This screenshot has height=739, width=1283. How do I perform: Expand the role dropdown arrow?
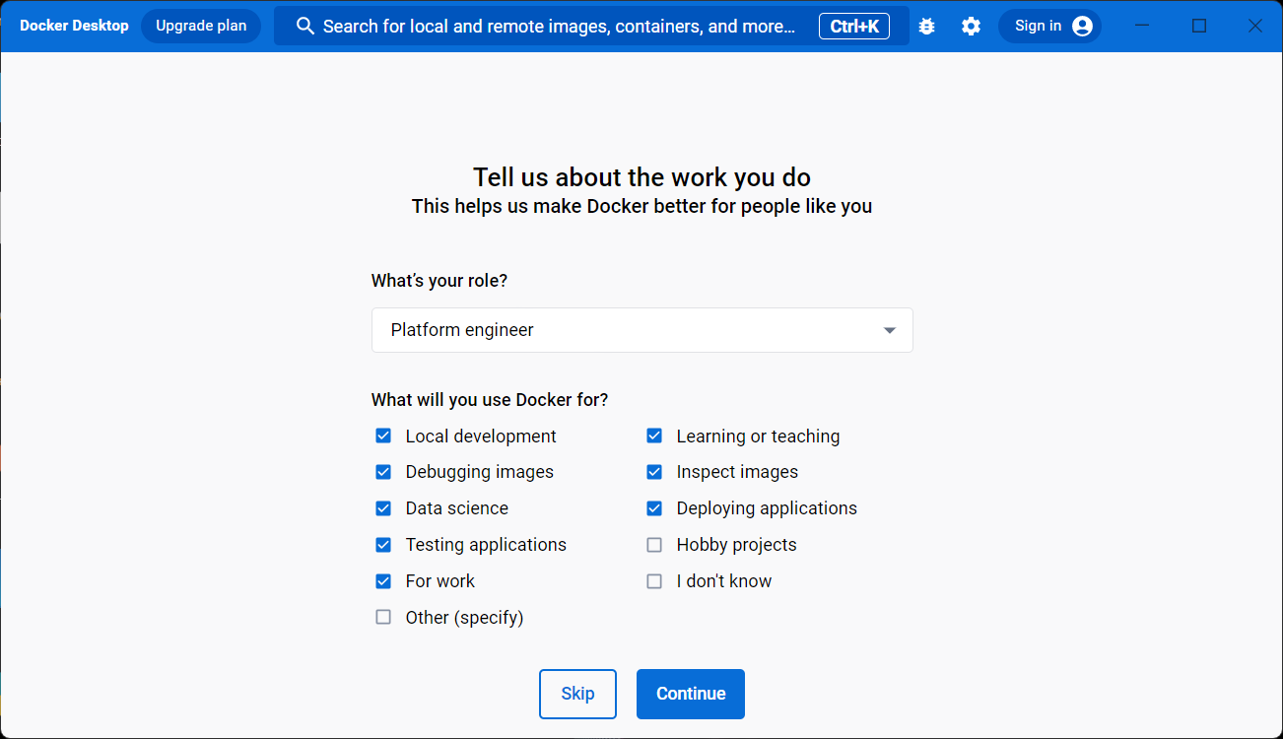tap(890, 330)
